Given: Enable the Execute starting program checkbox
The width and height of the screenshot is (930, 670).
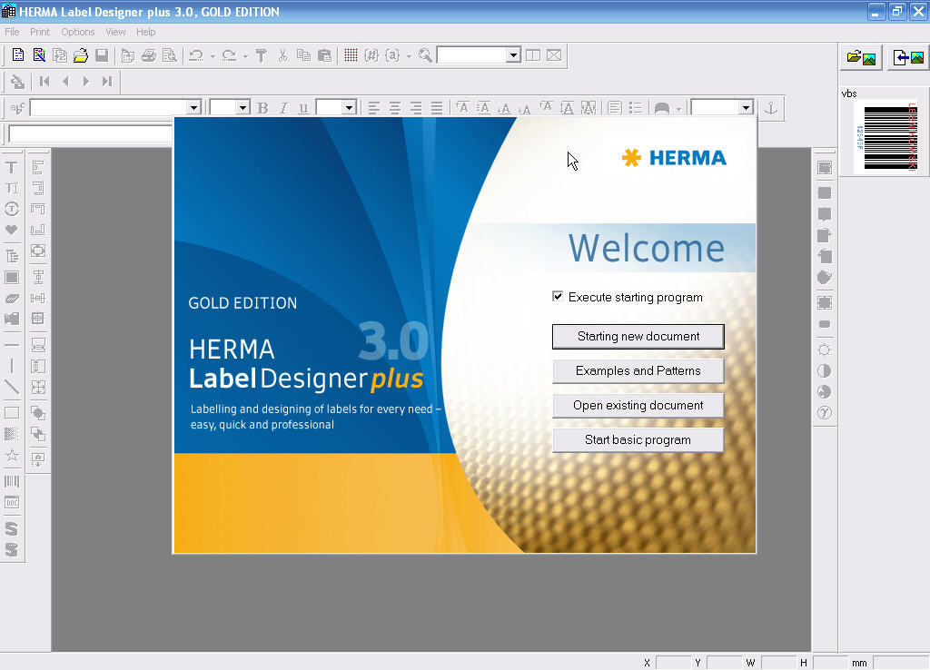Looking at the screenshot, I should tap(557, 297).
